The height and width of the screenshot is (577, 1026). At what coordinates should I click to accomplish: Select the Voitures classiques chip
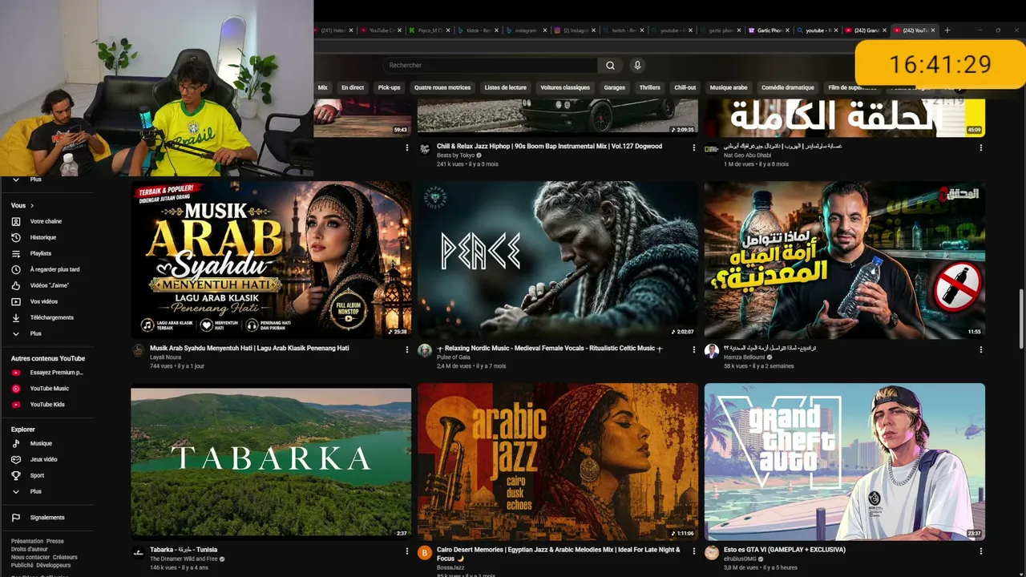coord(565,87)
